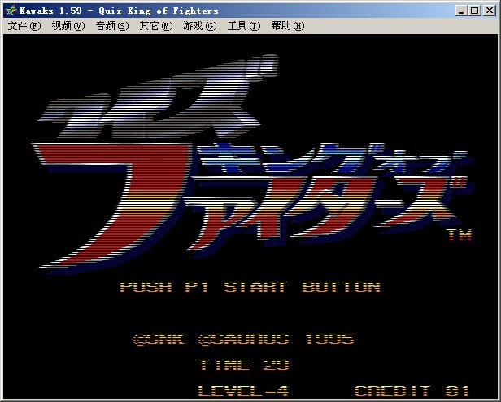Viewport: 501px width, 402px height.
Task: Open the 游戏(G) game menu
Action: point(200,26)
